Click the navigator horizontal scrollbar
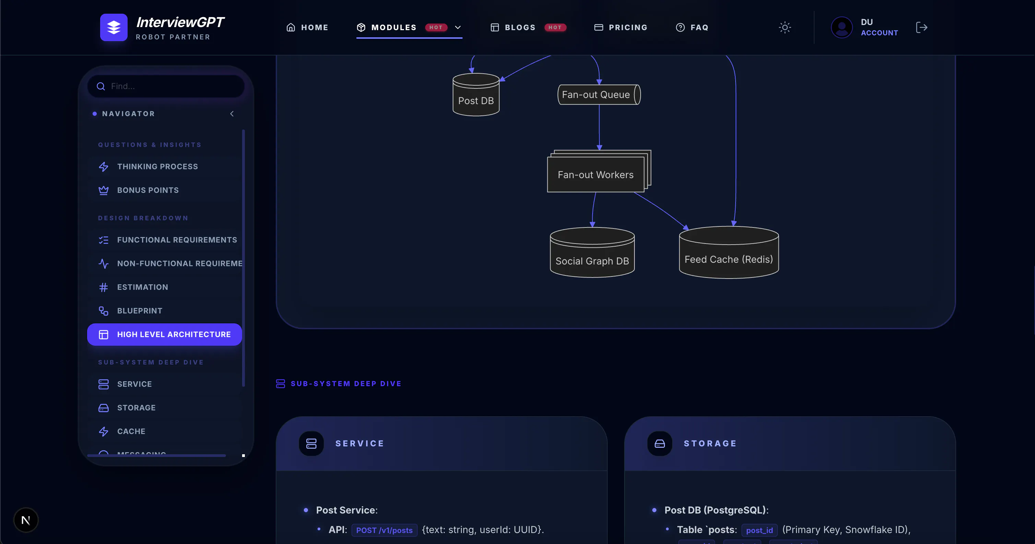The image size is (1035, 544). tap(156, 456)
